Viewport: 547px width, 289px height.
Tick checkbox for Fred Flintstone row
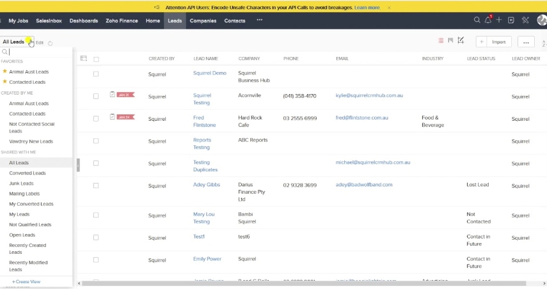pos(96,118)
